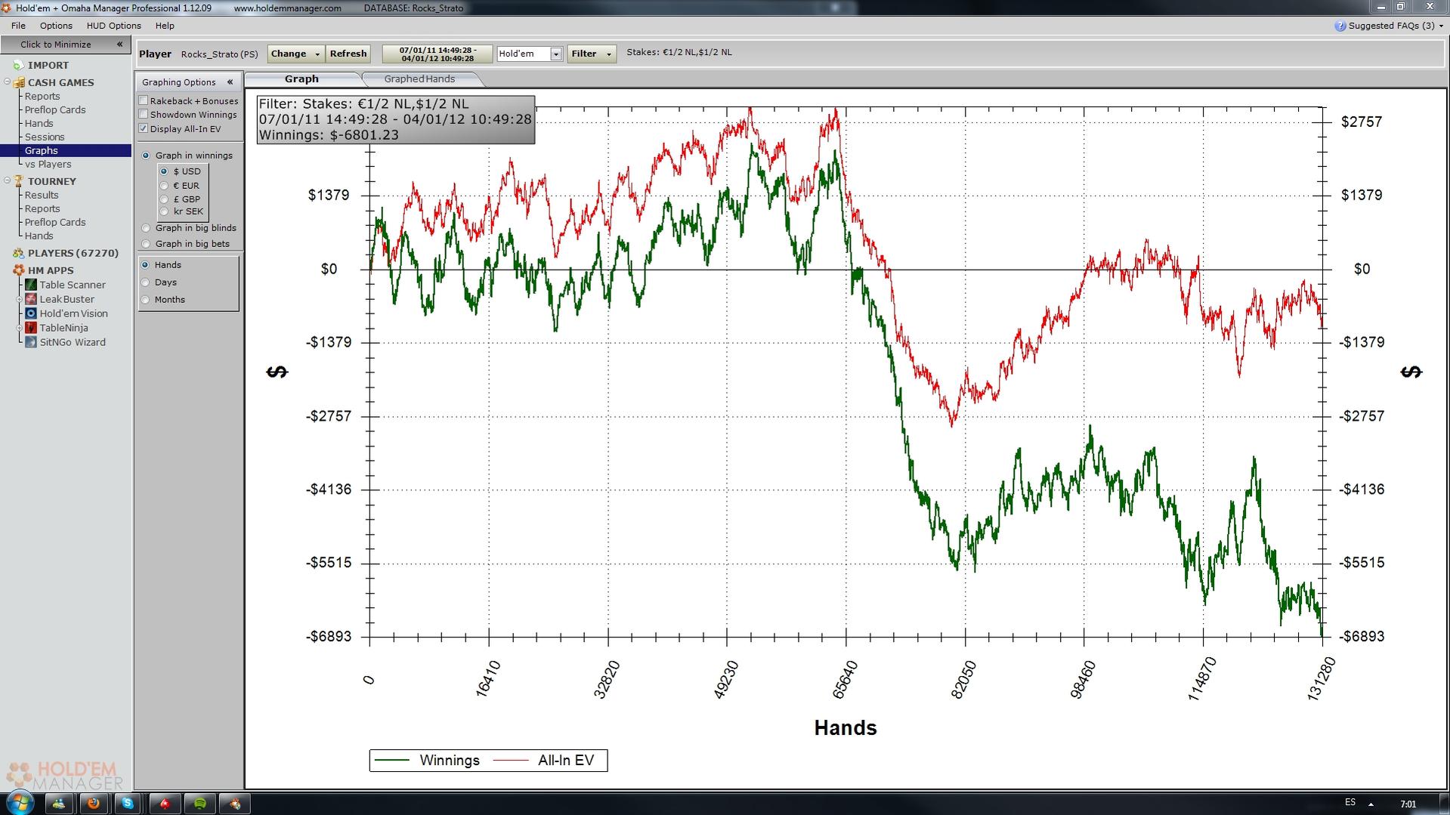Collapse the TOURNEY tree node
The width and height of the screenshot is (1450, 815).
tap(8, 181)
